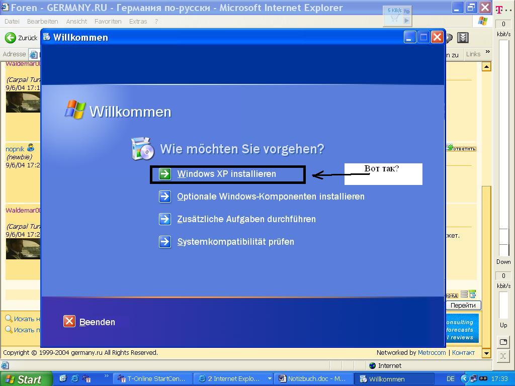515x386 pixels.
Task: Click the window icon button below Up
Action: (503, 342)
